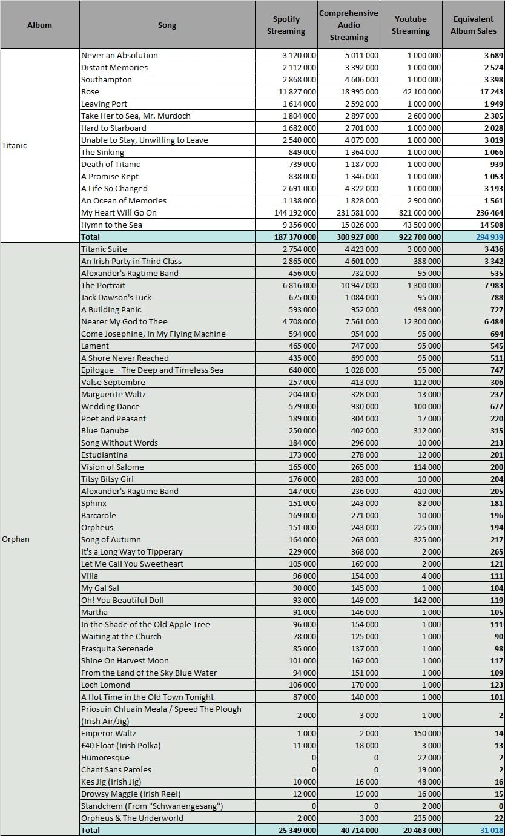Select A Hot Time in the Old Town Tonight
This screenshot has width=505, height=836.
click(148, 697)
